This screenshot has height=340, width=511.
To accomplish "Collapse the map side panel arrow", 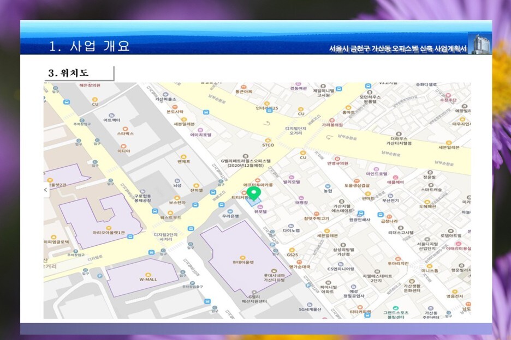I will [46, 190].
